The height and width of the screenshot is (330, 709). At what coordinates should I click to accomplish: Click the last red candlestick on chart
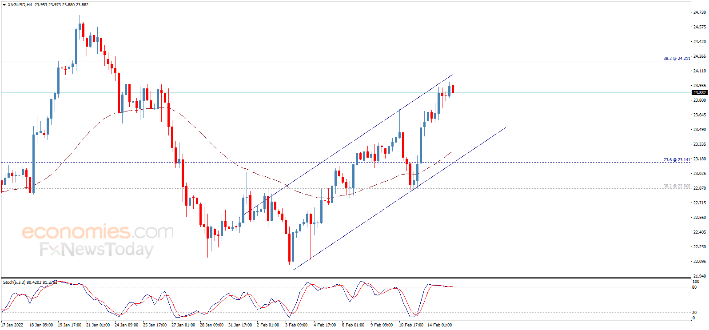453,89
